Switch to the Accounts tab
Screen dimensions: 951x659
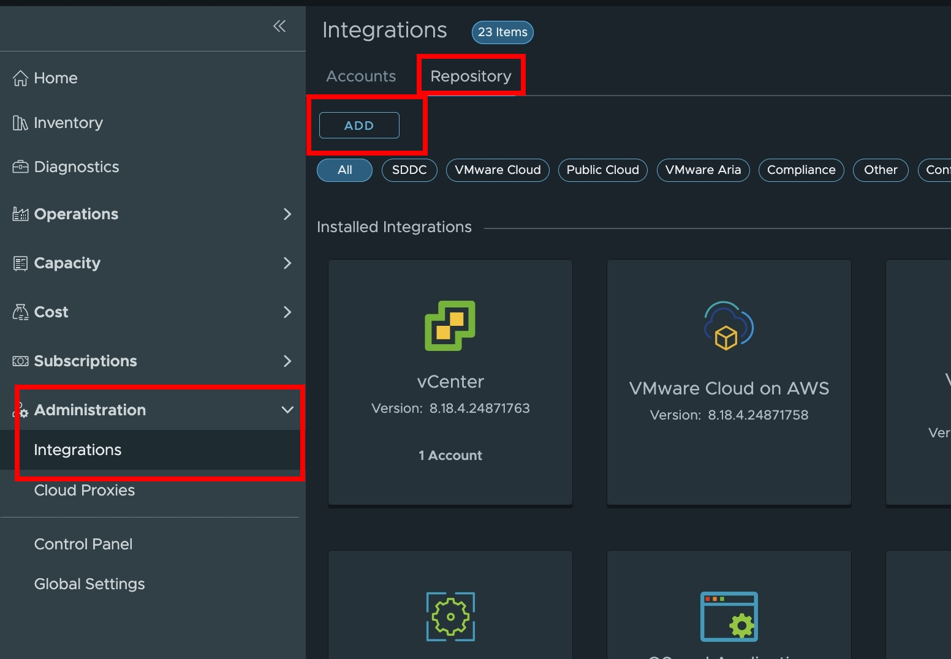361,76
